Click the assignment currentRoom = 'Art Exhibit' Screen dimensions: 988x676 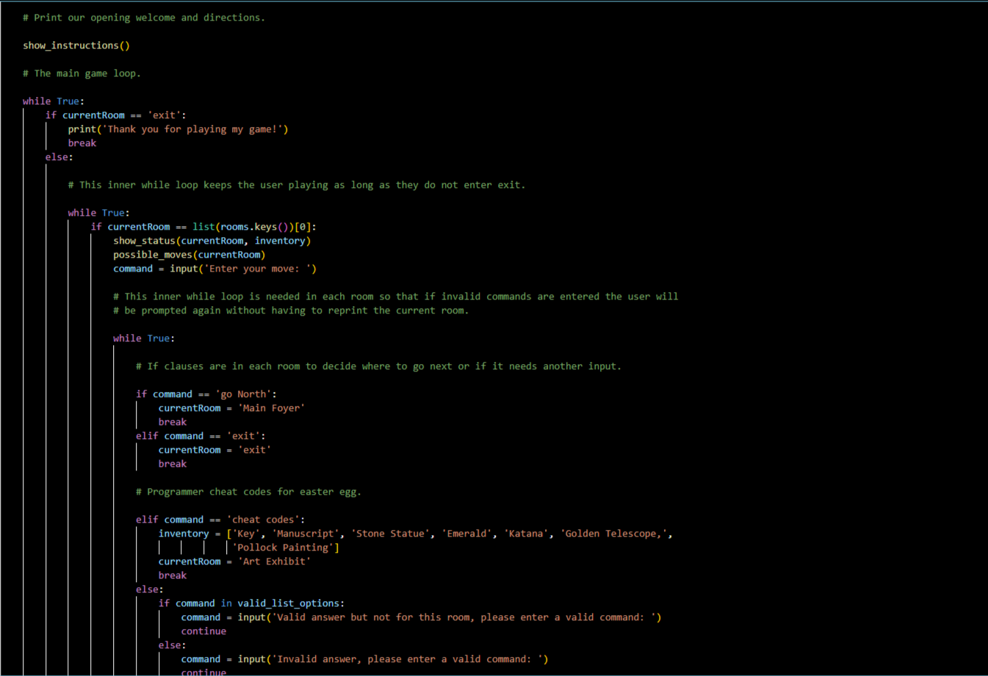click(x=234, y=561)
